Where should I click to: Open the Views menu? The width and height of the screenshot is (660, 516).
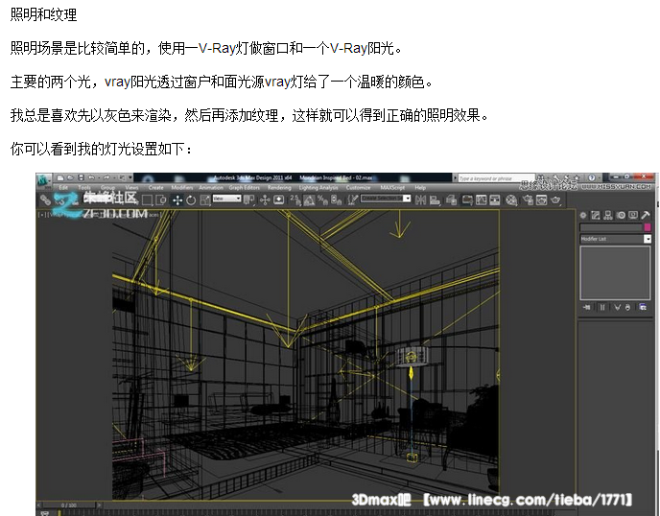coord(131,188)
